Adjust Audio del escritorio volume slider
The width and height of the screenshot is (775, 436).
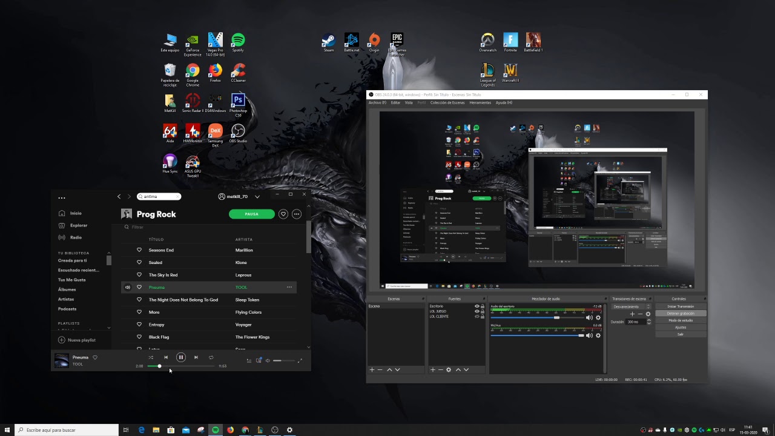(x=537, y=318)
